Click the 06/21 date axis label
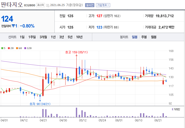Viewport: 185px width, 128px height. 158,120
